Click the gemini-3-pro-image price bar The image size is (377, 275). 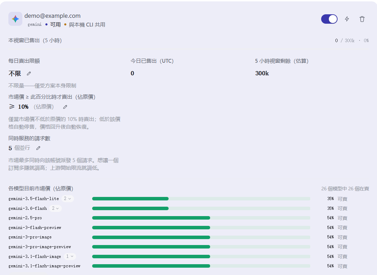[201, 237]
